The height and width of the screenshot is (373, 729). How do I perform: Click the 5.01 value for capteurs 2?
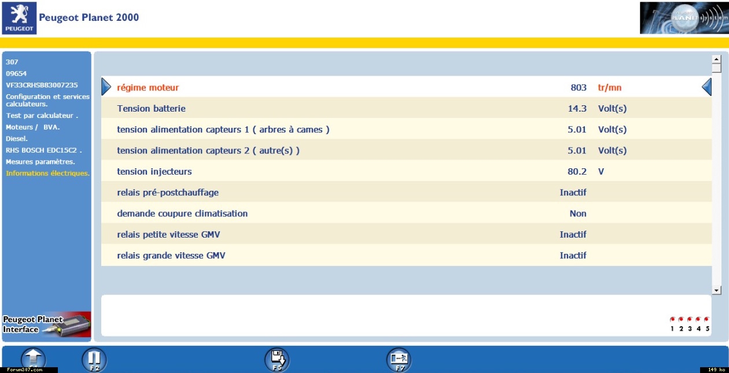(x=577, y=150)
